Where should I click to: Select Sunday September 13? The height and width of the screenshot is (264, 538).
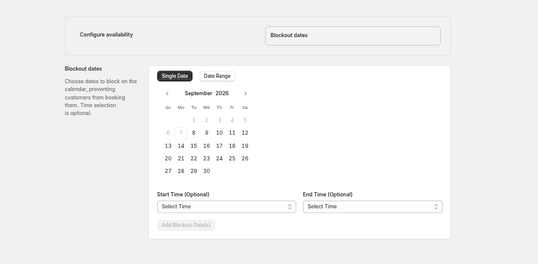coord(168,146)
